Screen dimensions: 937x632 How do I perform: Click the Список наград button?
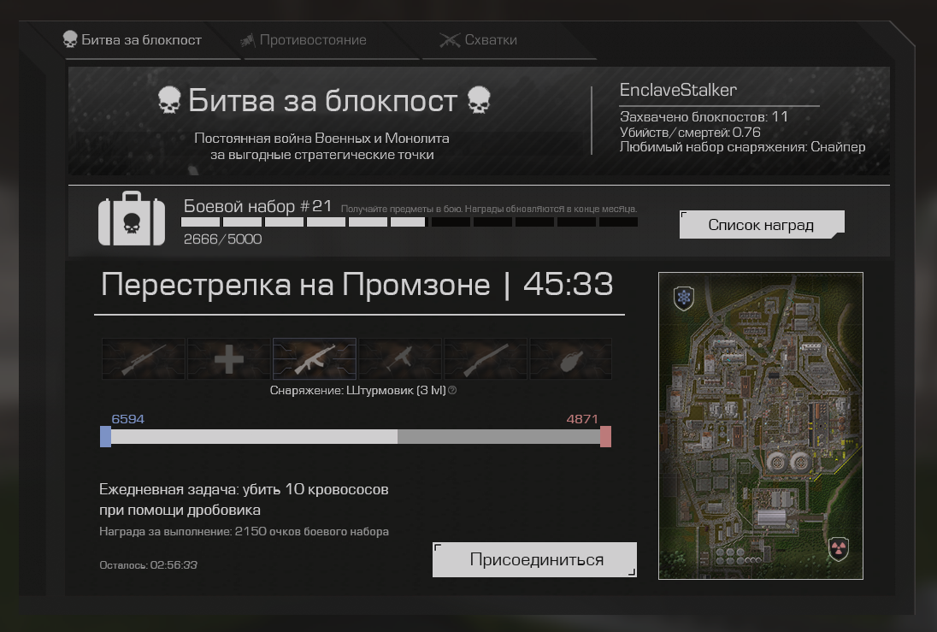762,225
